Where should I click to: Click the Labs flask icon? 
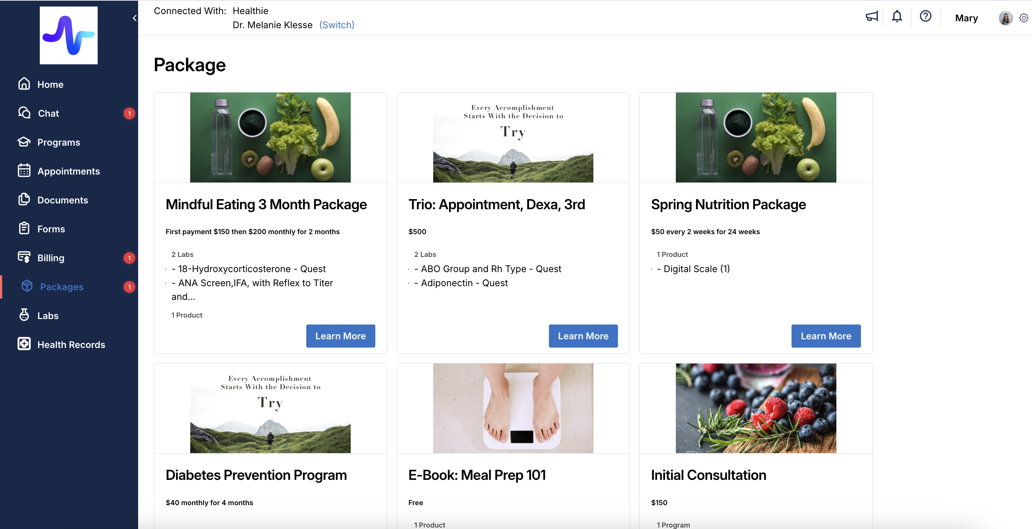pos(24,315)
